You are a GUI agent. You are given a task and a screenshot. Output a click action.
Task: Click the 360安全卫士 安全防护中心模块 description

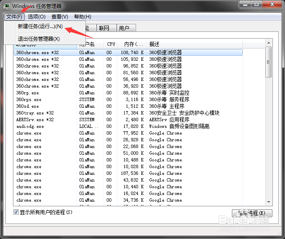click(184, 113)
